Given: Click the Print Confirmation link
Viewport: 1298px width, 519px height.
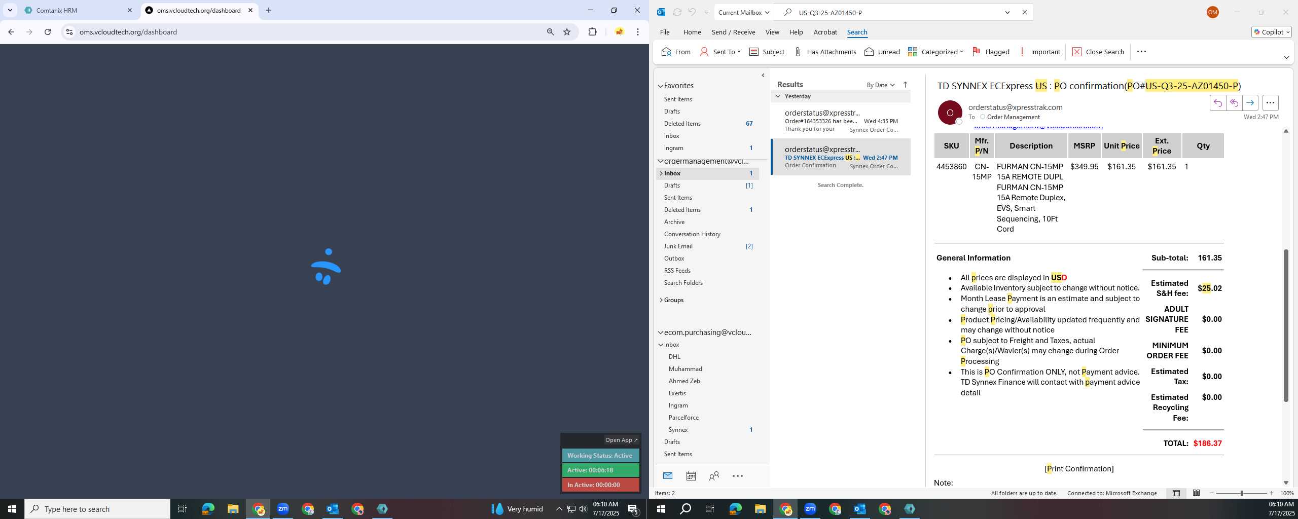Looking at the screenshot, I should click(1079, 469).
